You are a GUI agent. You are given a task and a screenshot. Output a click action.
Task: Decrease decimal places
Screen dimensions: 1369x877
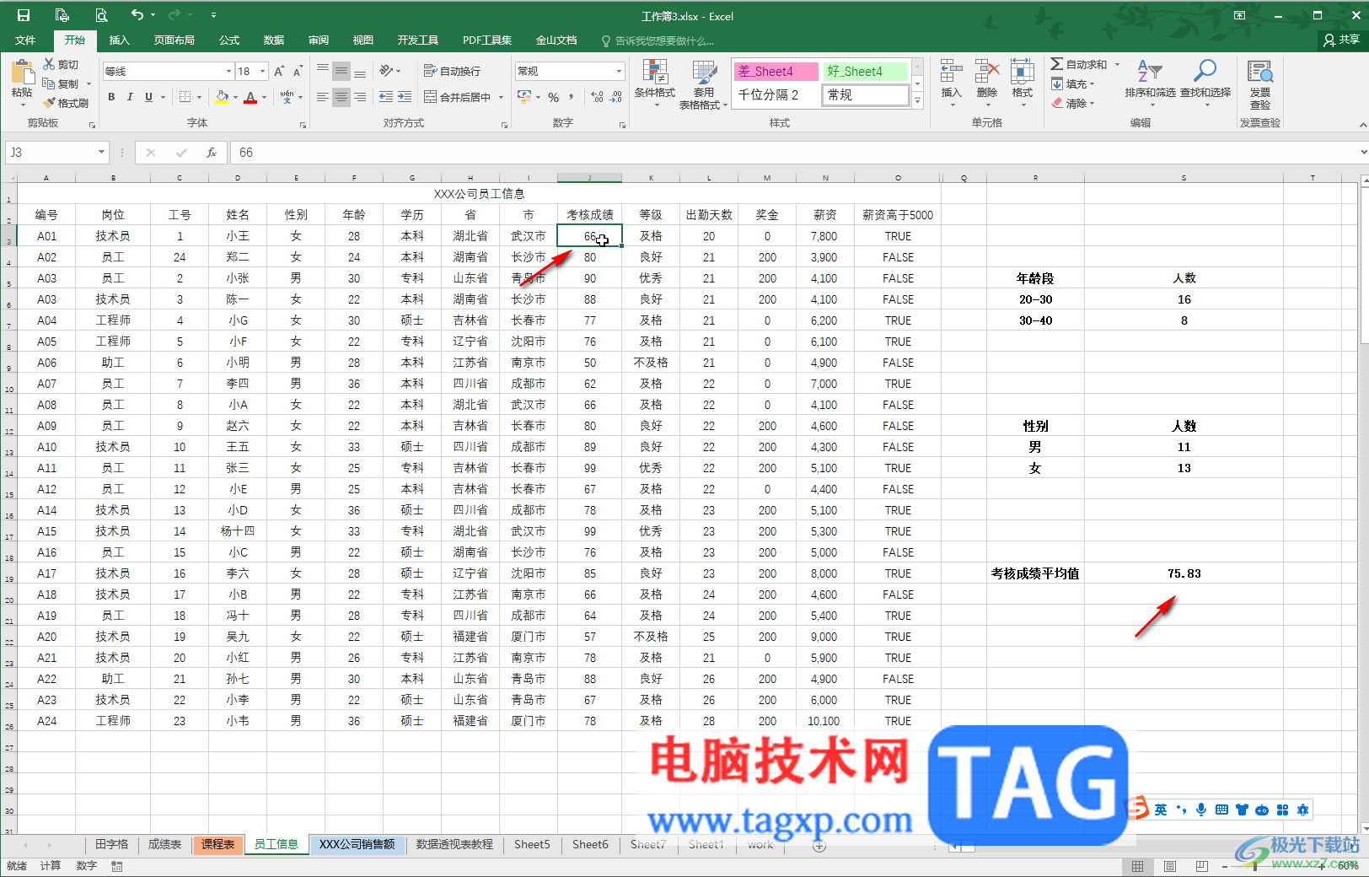pyautogui.click(x=616, y=97)
